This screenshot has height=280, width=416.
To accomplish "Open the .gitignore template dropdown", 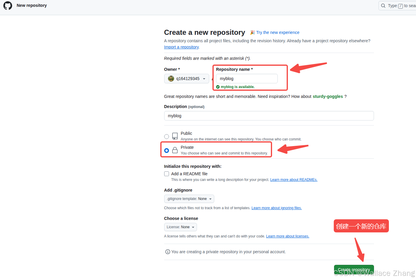I will pyautogui.click(x=189, y=199).
